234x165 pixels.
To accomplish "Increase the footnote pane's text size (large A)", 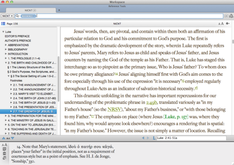I will [x=6, y=145].
